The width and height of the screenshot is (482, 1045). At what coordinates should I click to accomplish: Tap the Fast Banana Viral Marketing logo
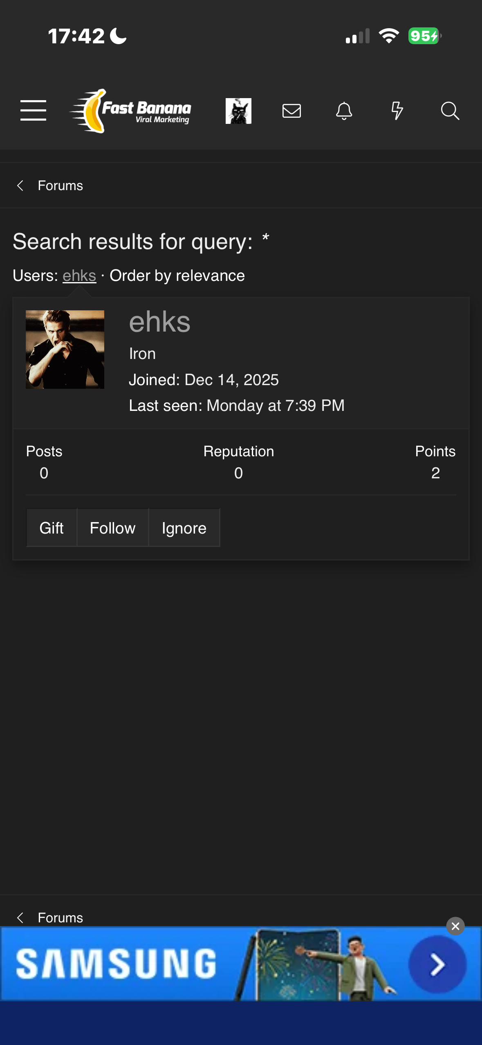(x=130, y=111)
